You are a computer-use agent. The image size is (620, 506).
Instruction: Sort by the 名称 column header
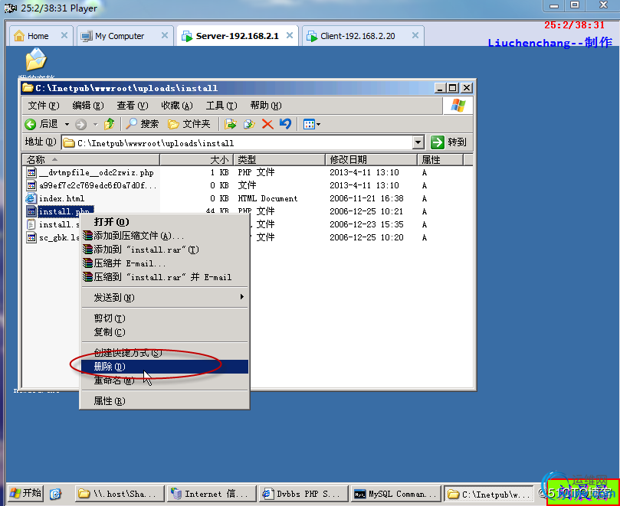91,159
